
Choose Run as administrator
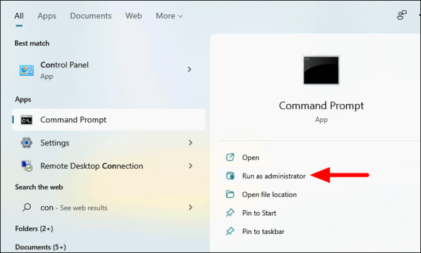click(274, 176)
